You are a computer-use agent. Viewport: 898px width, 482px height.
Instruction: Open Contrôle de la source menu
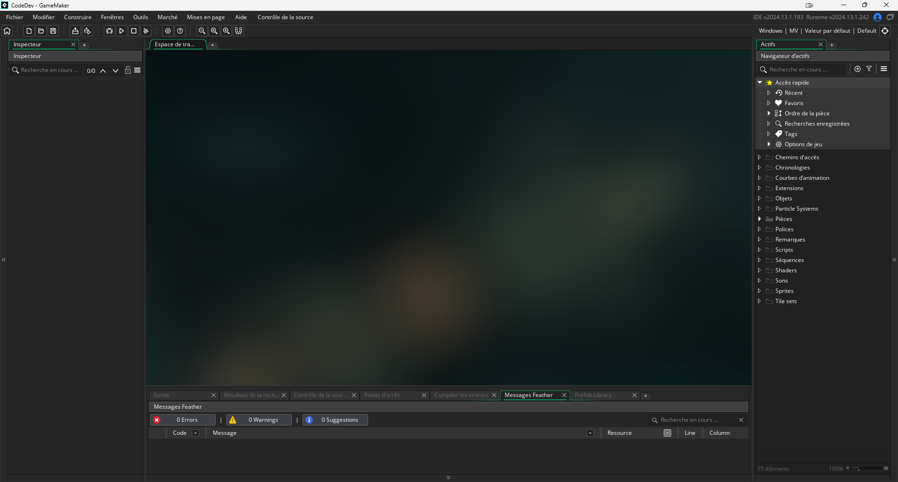tap(285, 17)
